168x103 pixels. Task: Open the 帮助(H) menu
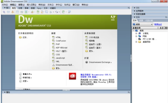click(85, 5)
